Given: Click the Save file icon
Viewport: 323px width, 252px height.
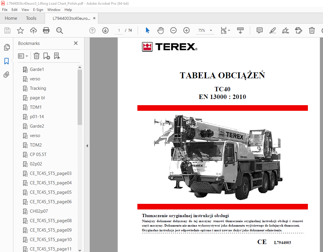Looking at the screenshot, I should click(7, 31).
